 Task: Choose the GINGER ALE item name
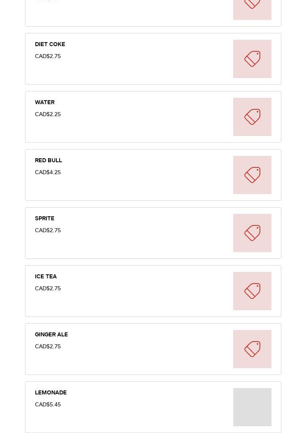click(51, 334)
